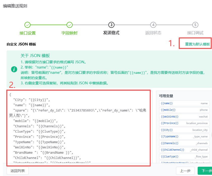
Task: Pick the {{Channels}} variable row
Action: point(184,143)
